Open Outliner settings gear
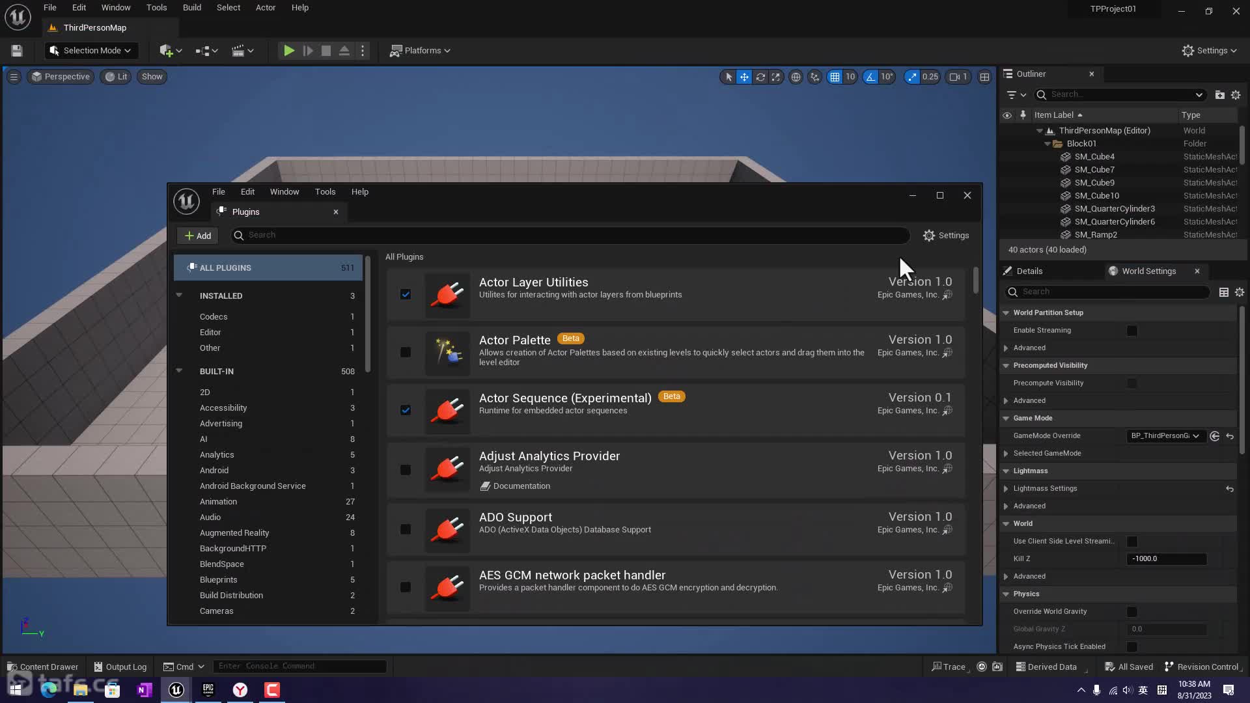The width and height of the screenshot is (1250, 703). [1236, 95]
